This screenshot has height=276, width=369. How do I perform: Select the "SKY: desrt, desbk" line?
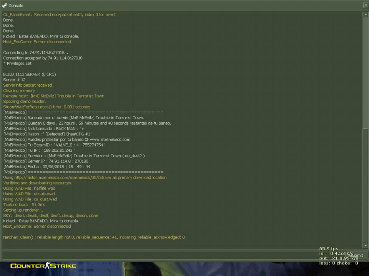[x=51, y=215]
